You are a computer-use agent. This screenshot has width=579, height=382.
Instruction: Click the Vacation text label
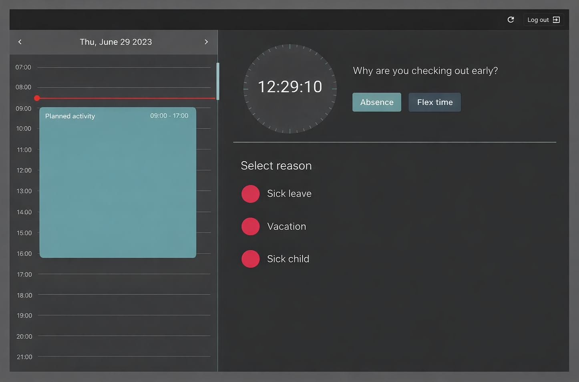[x=286, y=227]
